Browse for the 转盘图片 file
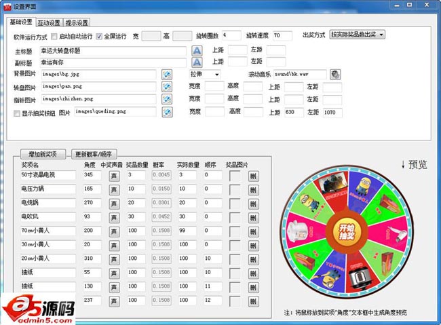 tap(167, 87)
